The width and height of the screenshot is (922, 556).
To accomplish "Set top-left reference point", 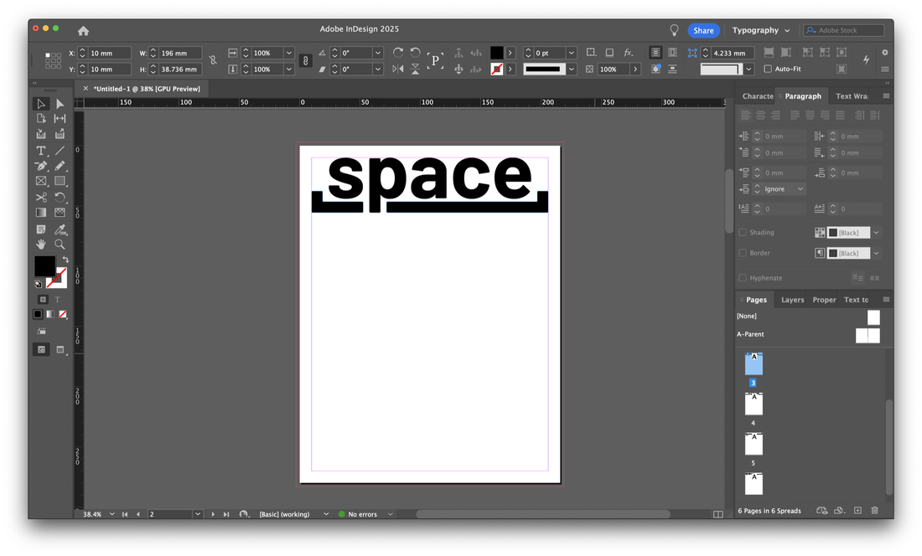I will point(48,55).
